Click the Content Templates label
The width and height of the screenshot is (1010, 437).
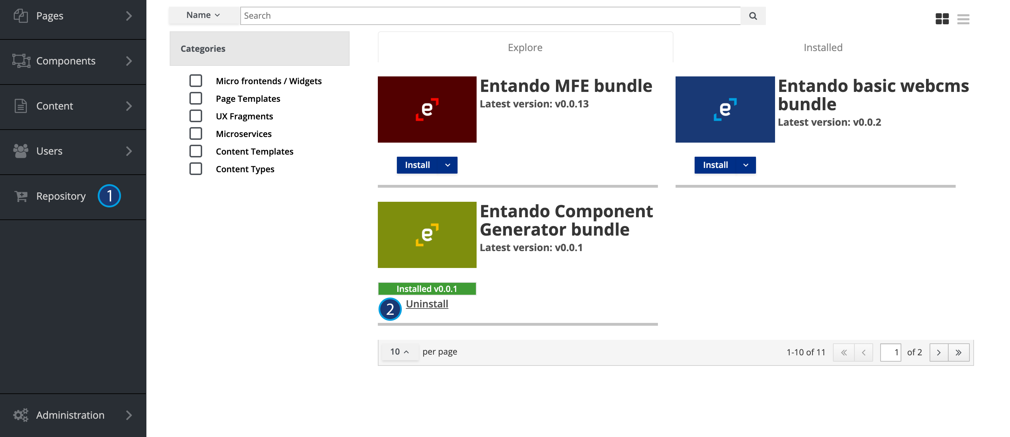(254, 151)
